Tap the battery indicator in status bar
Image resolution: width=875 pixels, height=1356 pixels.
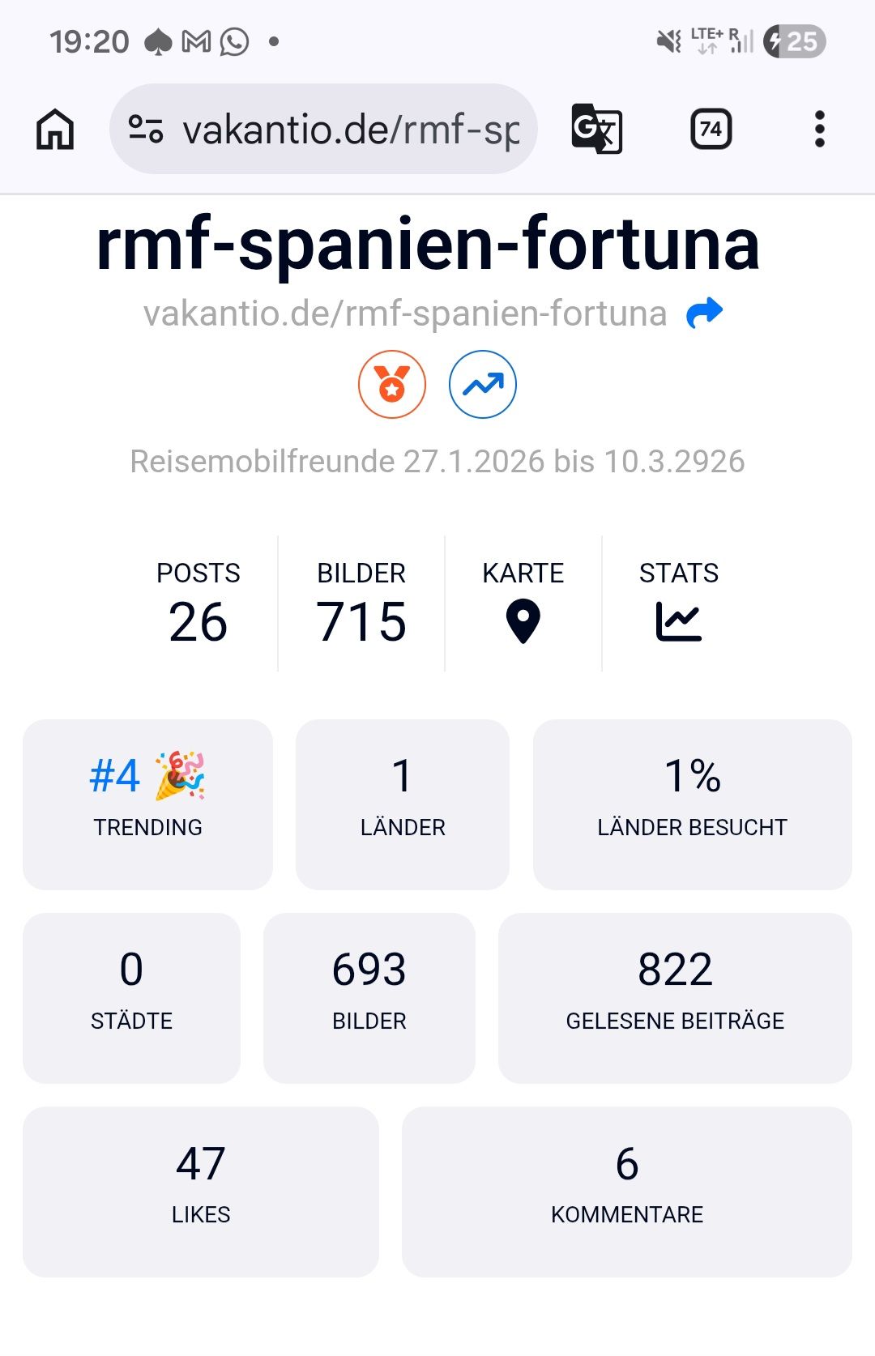pos(795,41)
